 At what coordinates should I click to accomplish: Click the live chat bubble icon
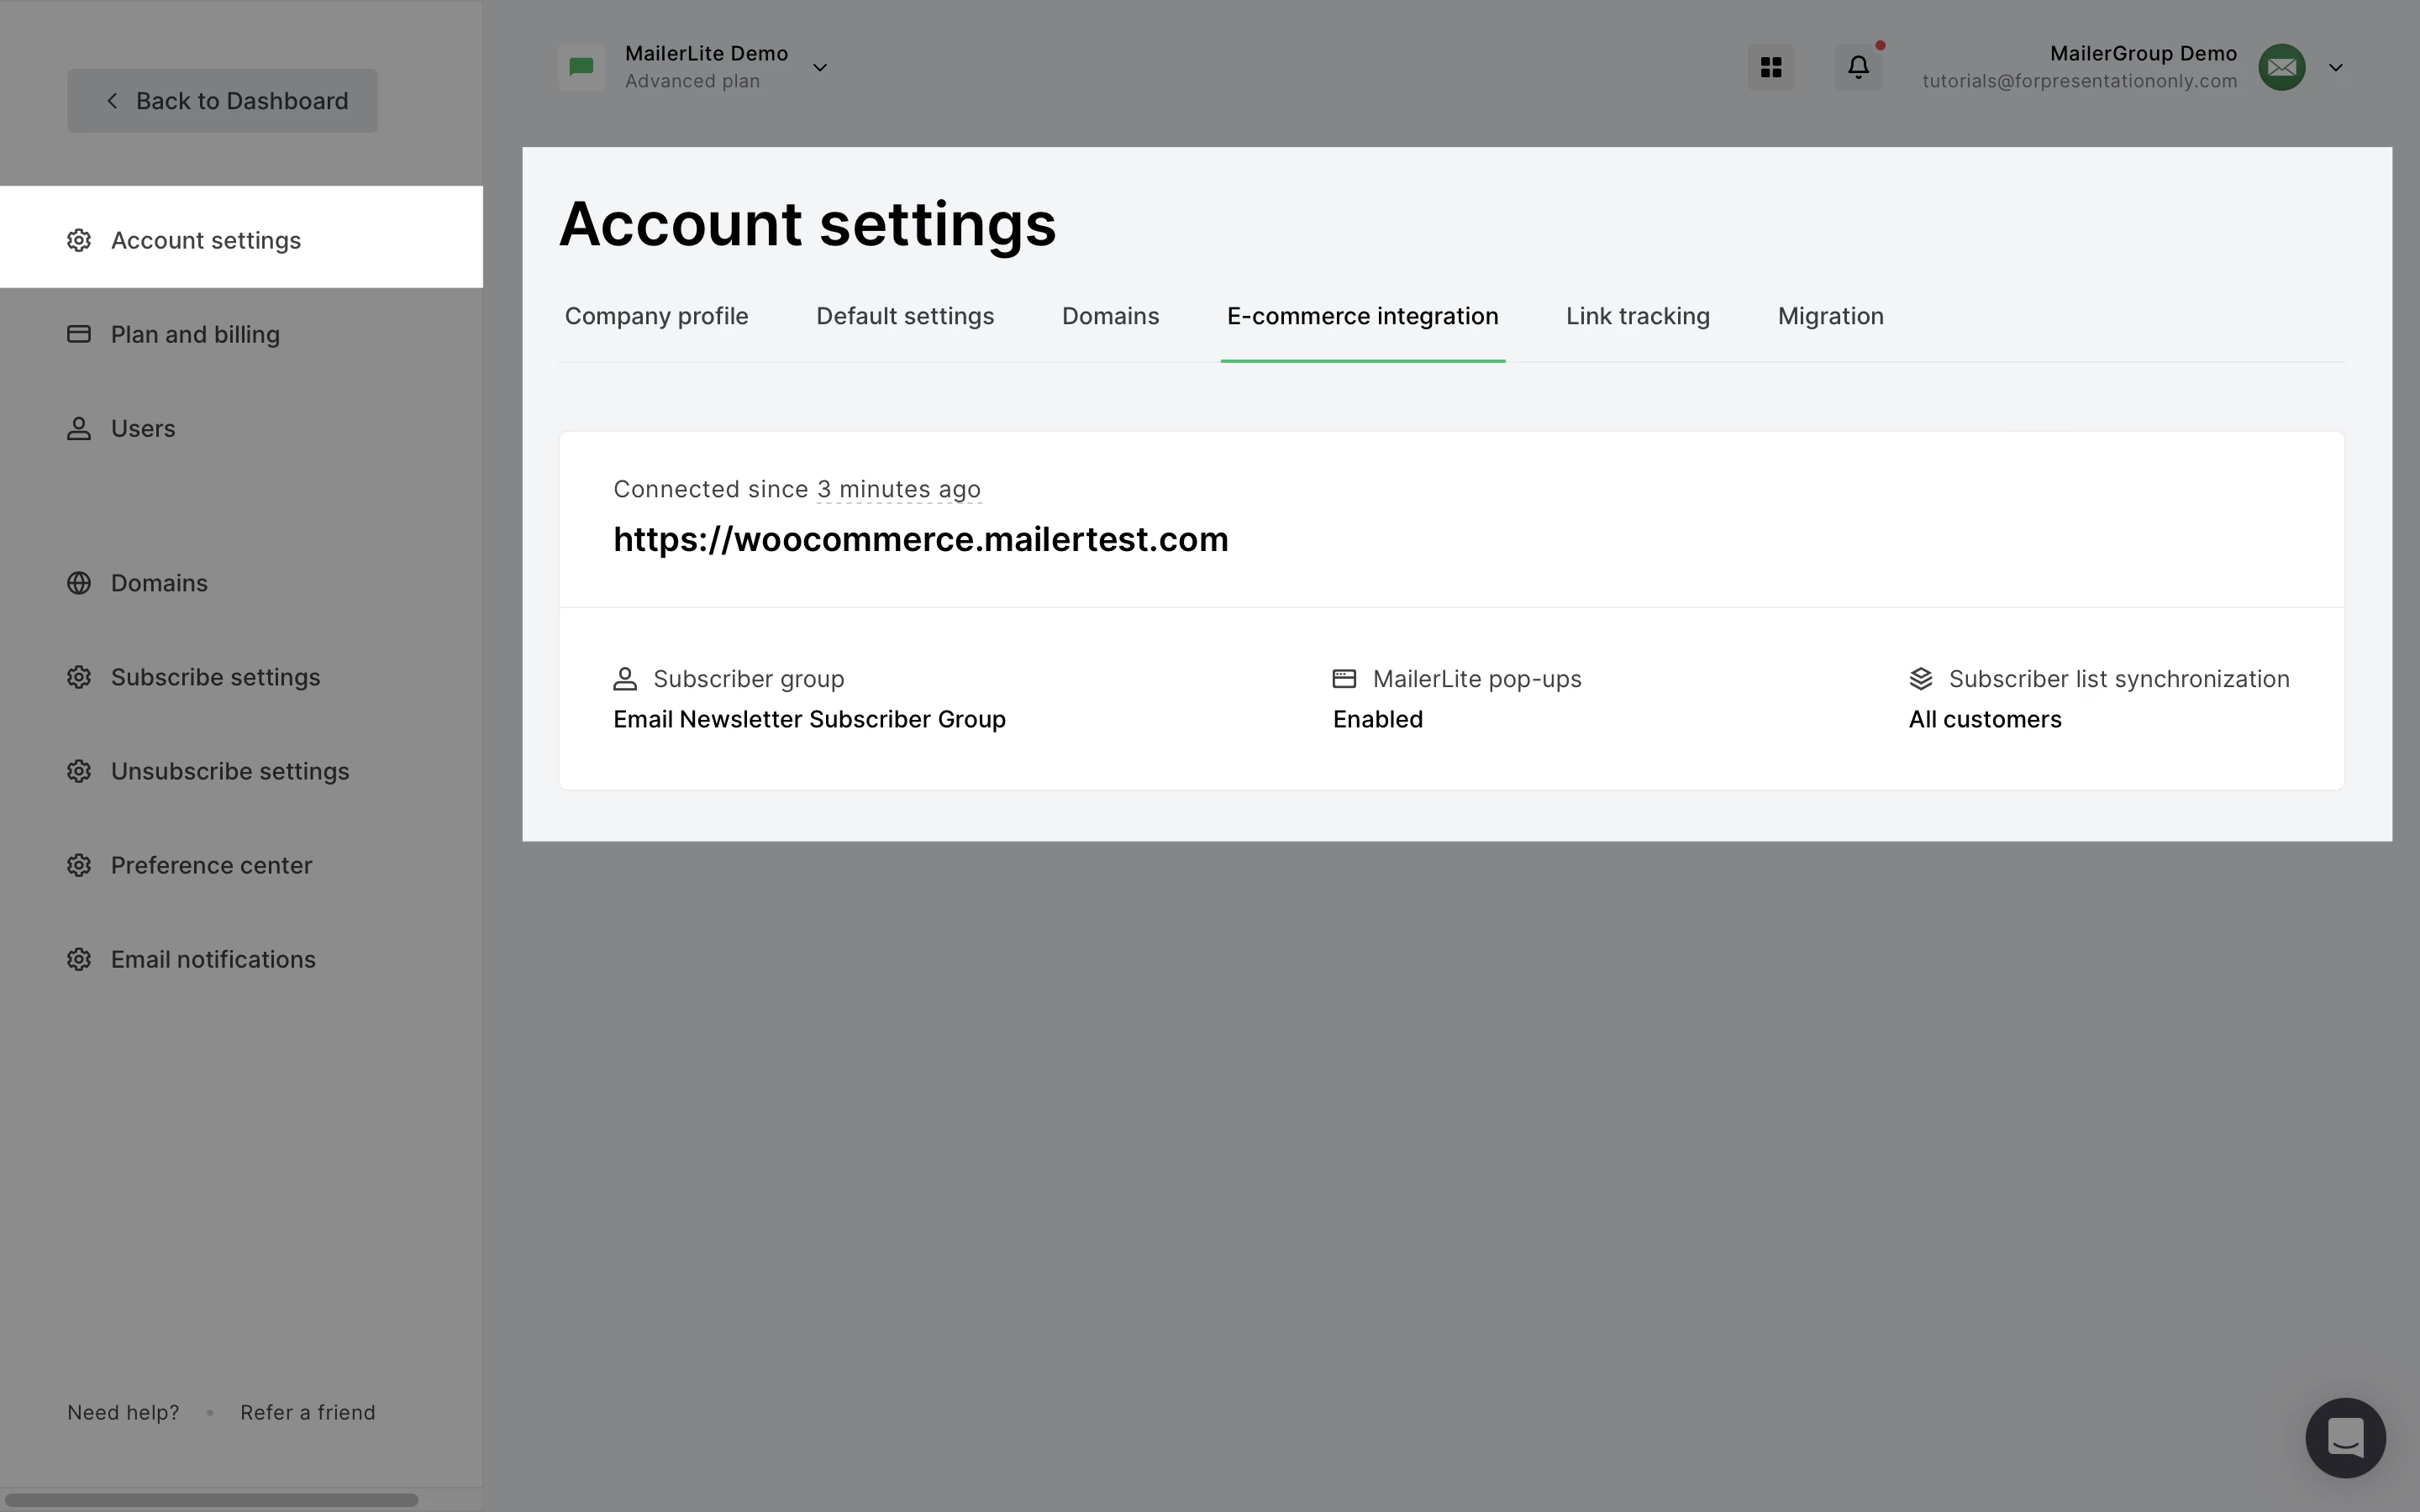tap(2344, 1437)
